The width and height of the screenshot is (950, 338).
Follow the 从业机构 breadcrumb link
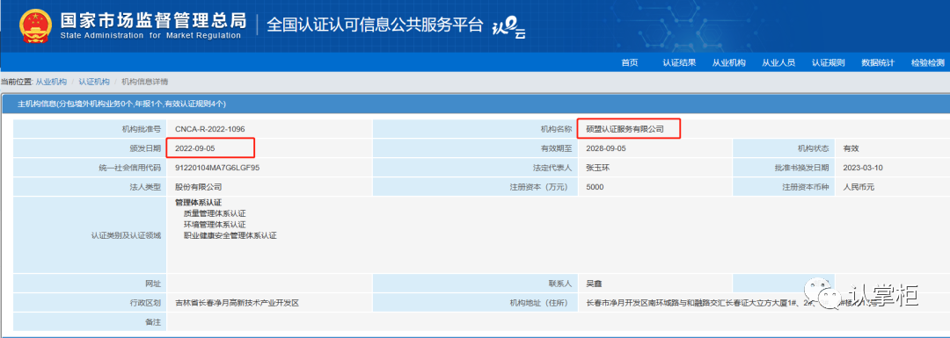click(x=52, y=82)
